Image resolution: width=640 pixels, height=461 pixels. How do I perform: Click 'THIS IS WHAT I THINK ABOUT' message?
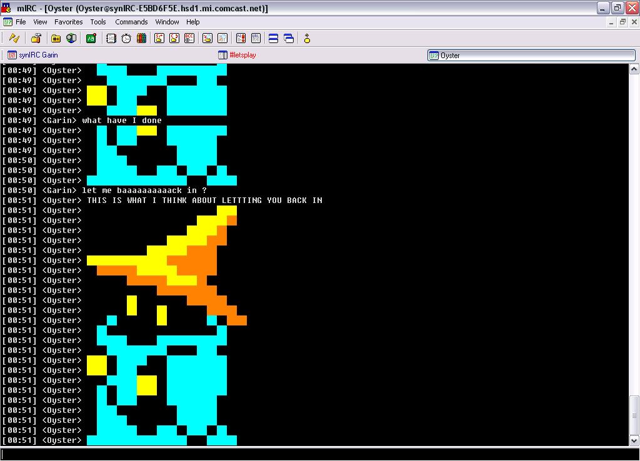click(204, 201)
